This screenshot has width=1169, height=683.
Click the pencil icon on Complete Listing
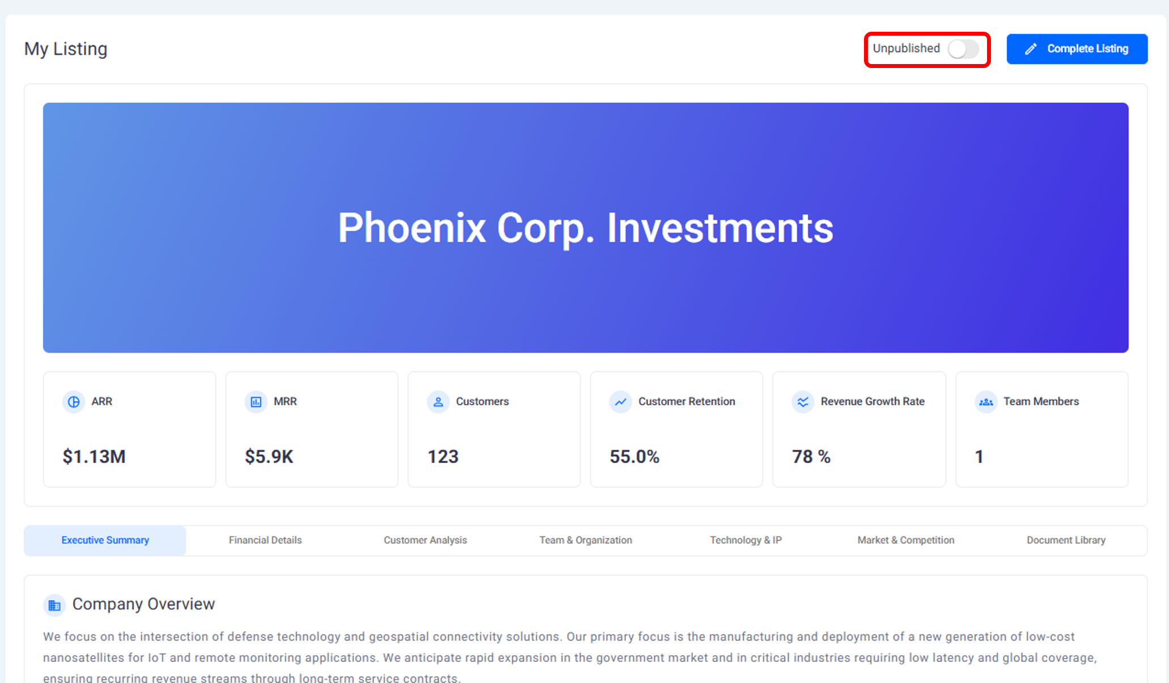tap(1031, 49)
